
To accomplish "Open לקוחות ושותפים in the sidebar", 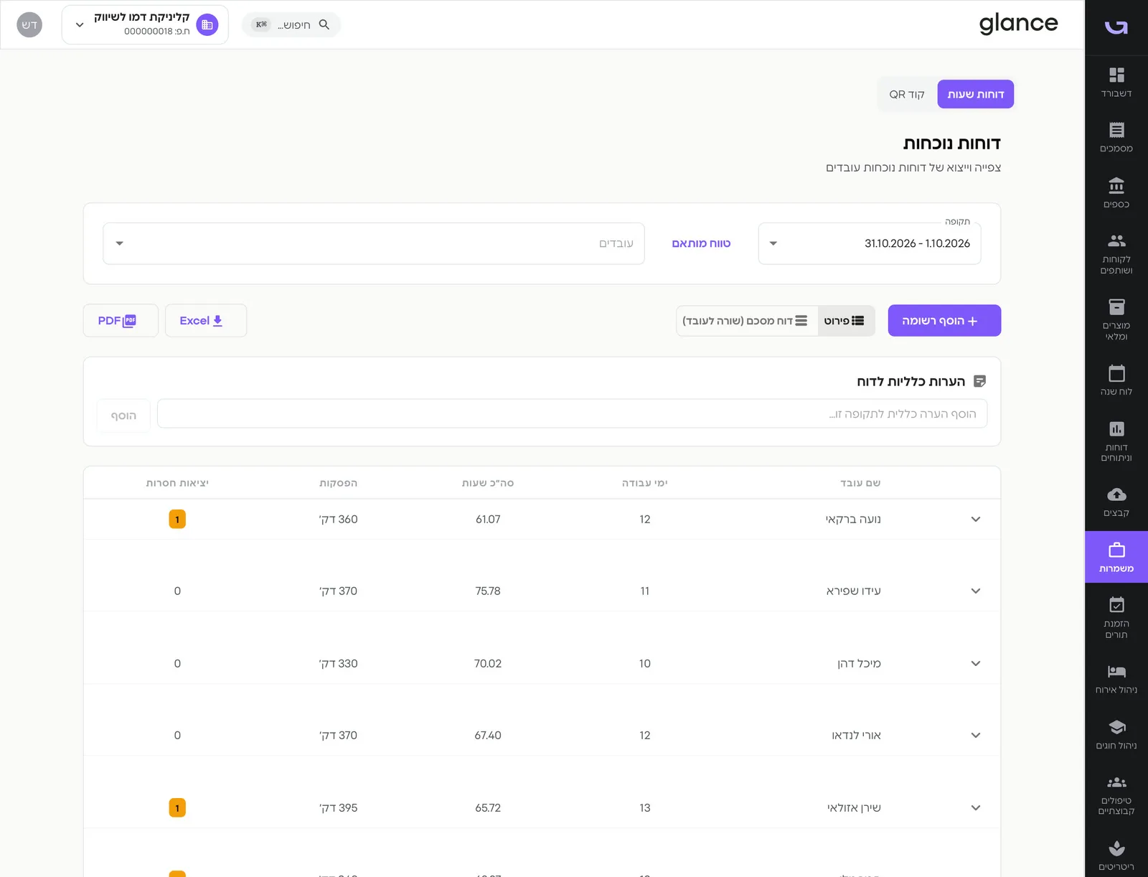I will pyautogui.click(x=1116, y=254).
